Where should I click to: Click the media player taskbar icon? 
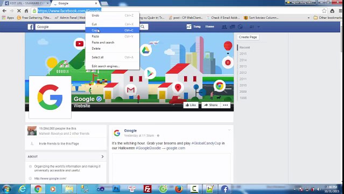pyautogui.click(x=53, y=189)
